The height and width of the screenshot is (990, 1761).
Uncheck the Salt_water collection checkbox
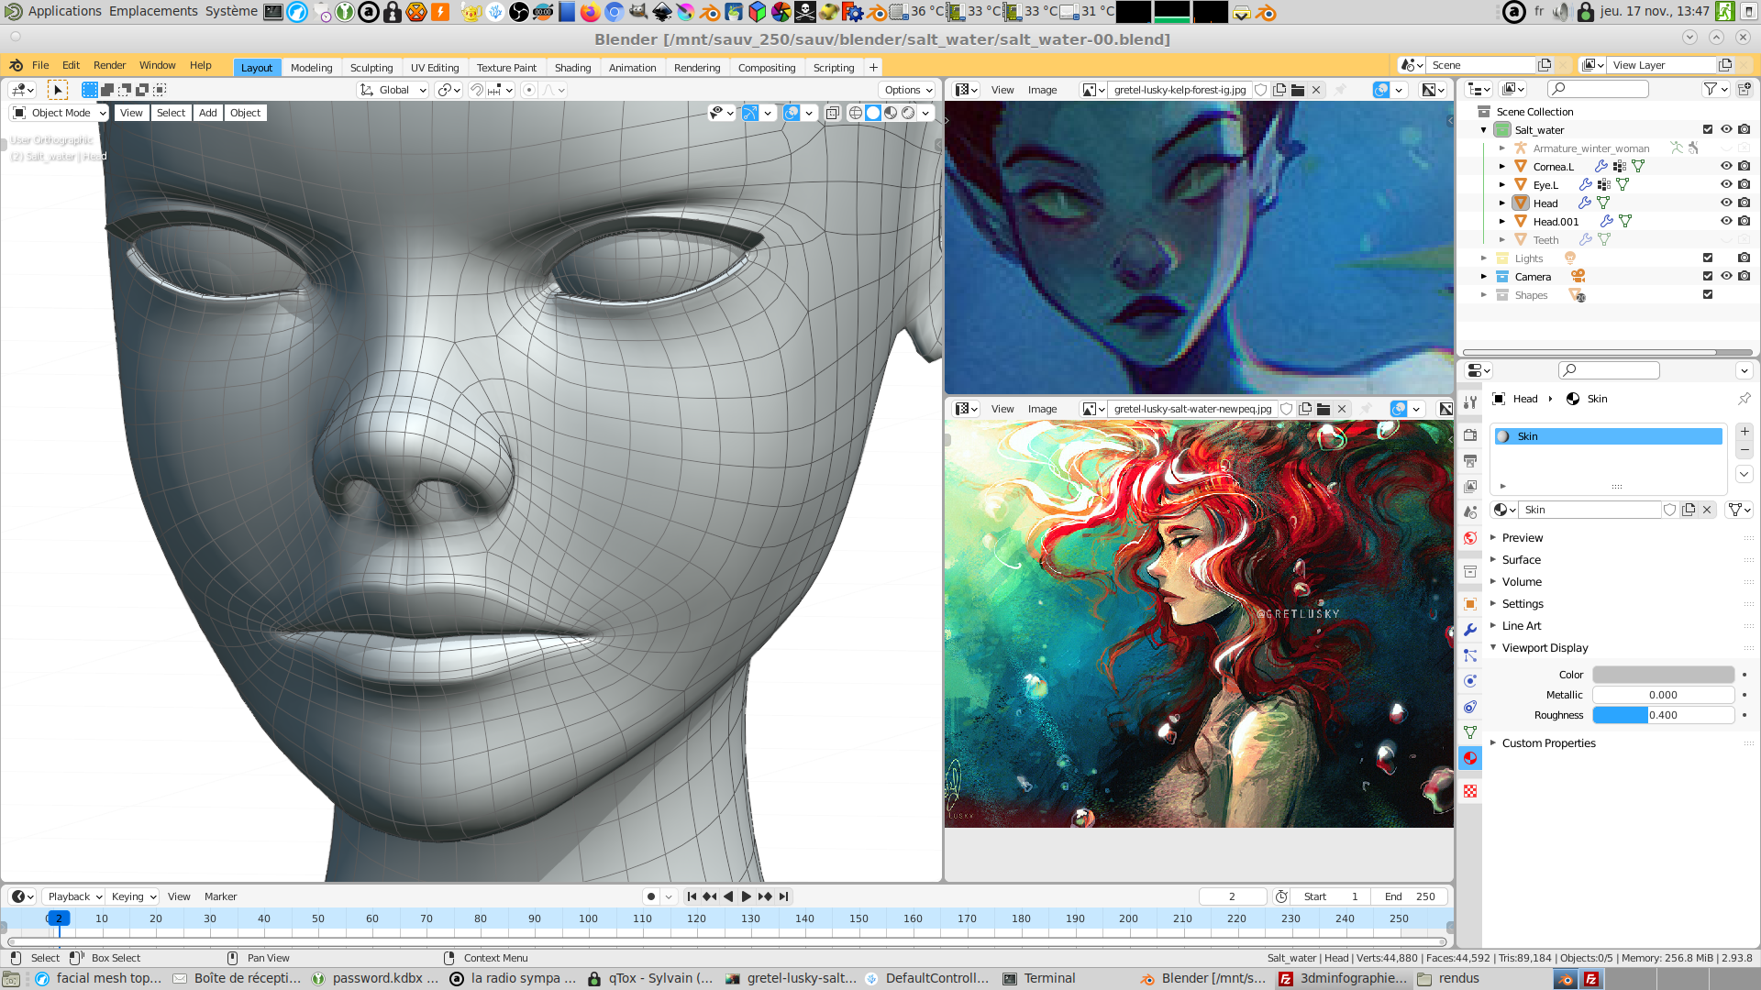click(x=1708, y=129)
